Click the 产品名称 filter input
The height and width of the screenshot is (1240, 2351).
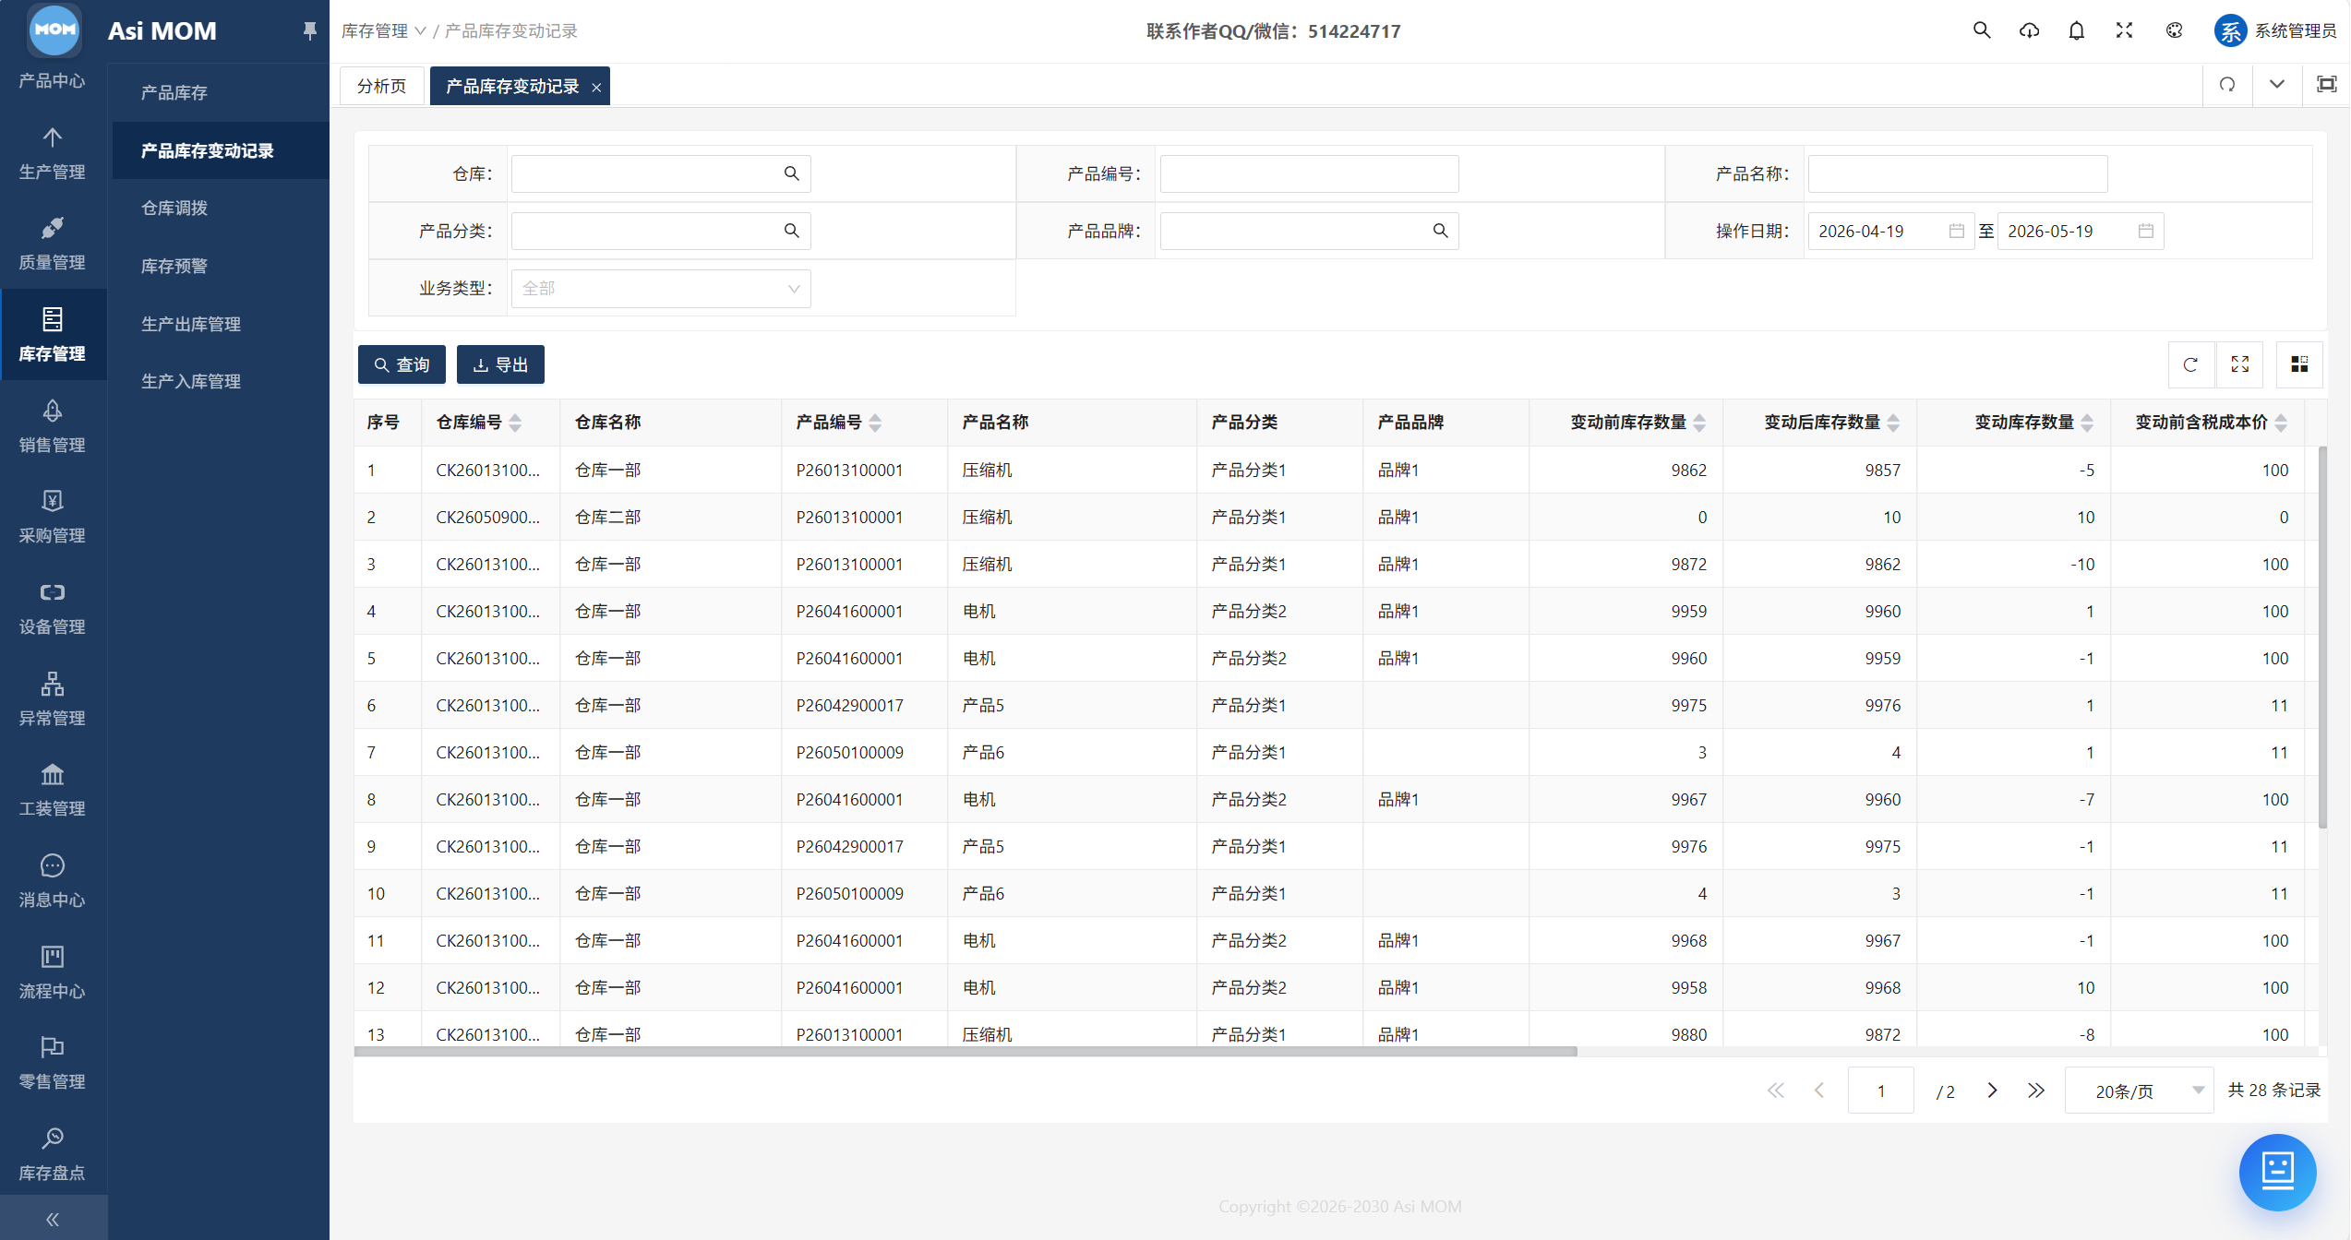1957,173
